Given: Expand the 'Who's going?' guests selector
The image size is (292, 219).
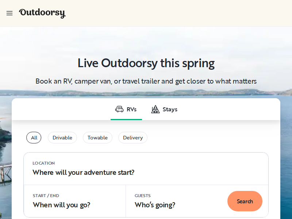Looking at the screenshot, I should click(155, 205).
